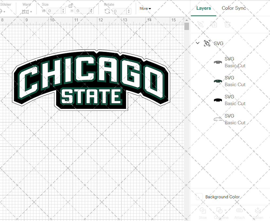Collapse the SVG layer group chevron

(197, 43)
